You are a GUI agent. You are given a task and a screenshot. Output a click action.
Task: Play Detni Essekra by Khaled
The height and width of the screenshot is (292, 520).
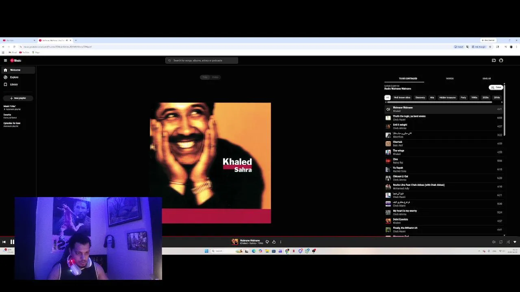click(444, 221)
